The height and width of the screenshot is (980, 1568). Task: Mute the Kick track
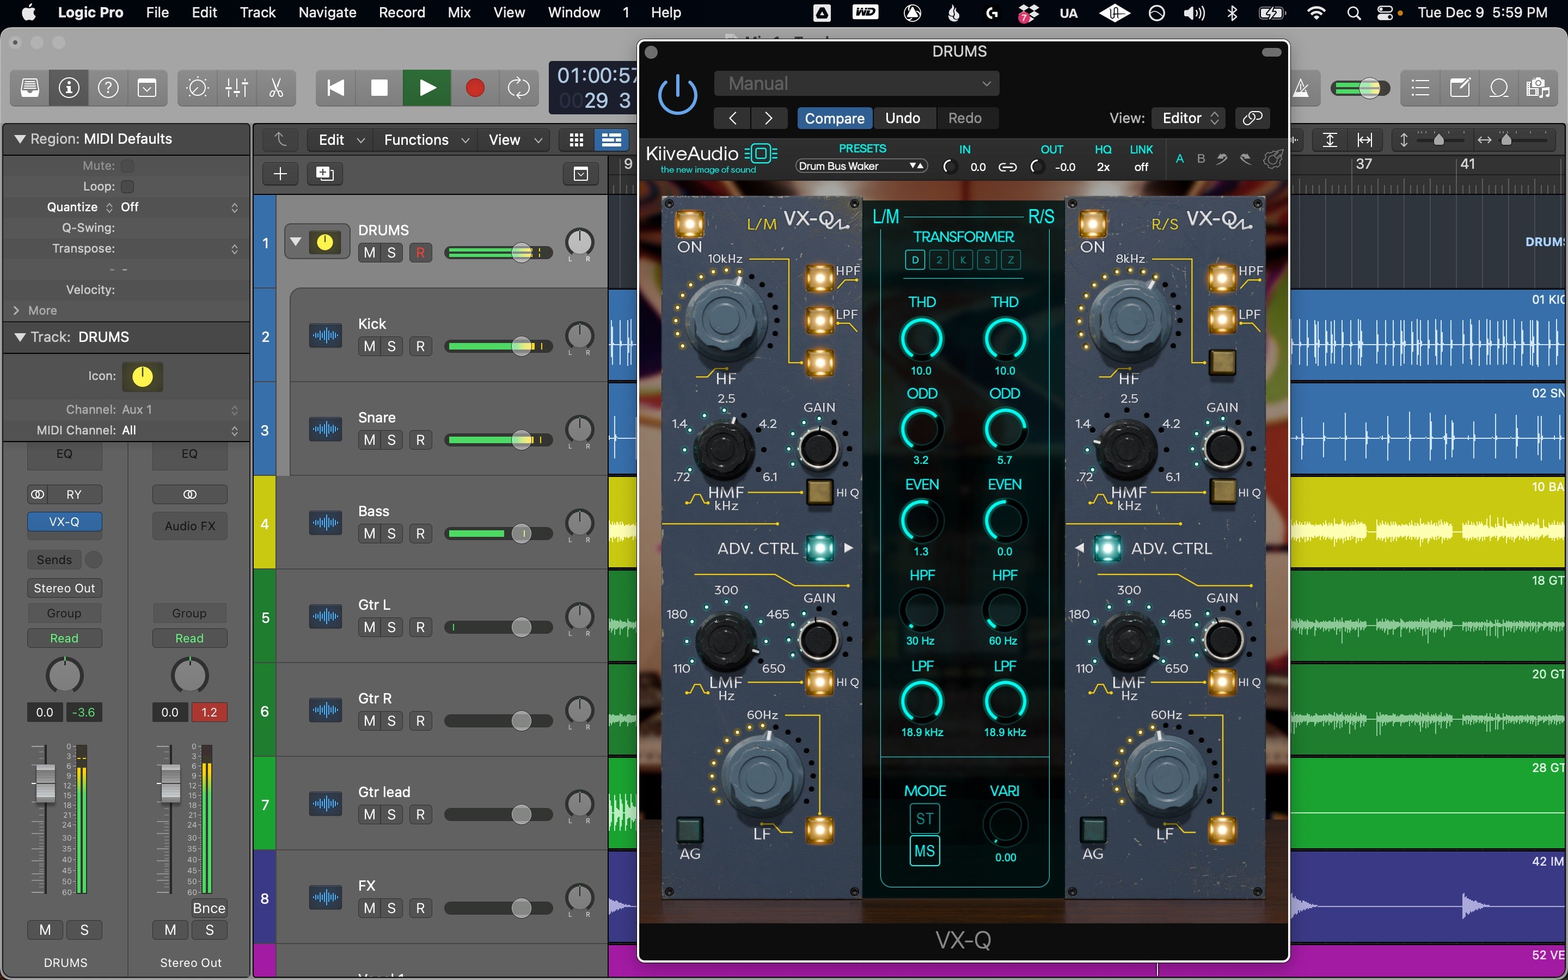pos(369,346)
